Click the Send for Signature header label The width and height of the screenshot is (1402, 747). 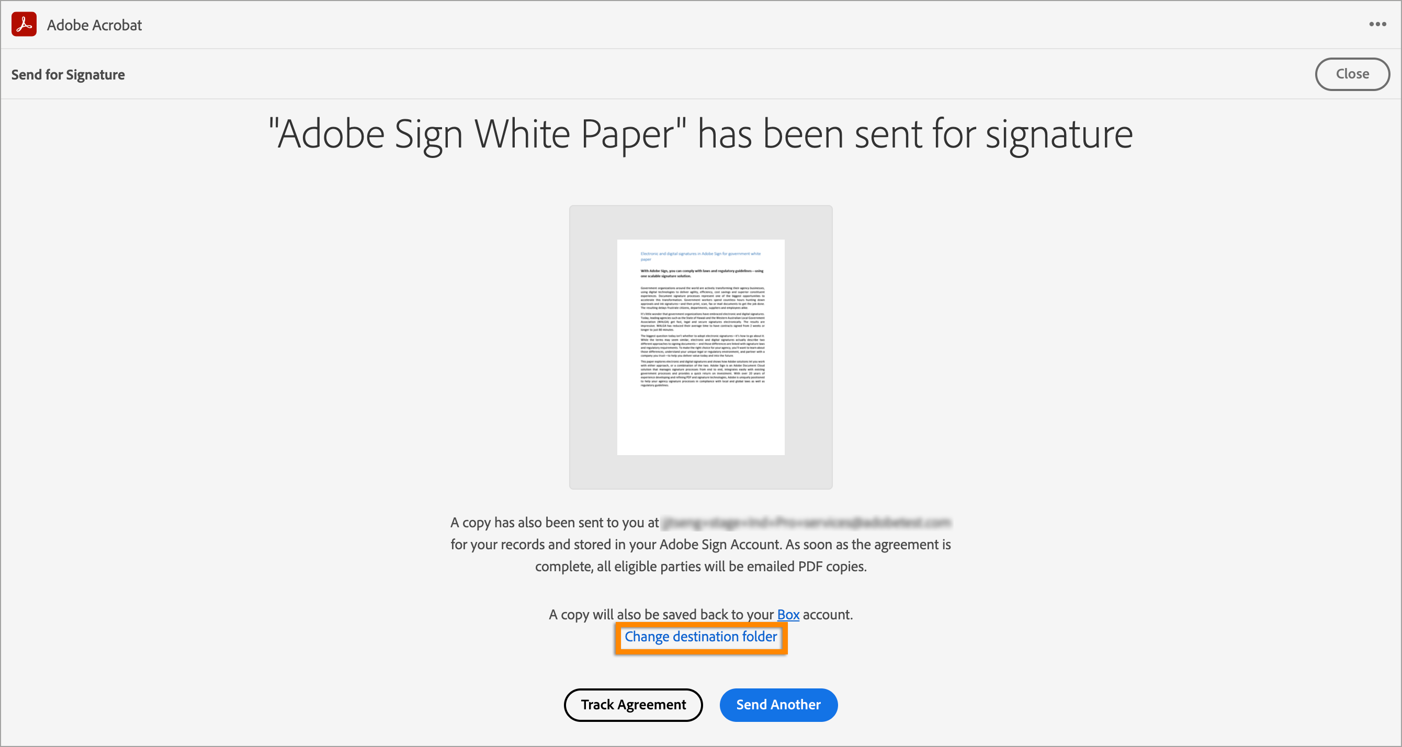tap(68, 74)
